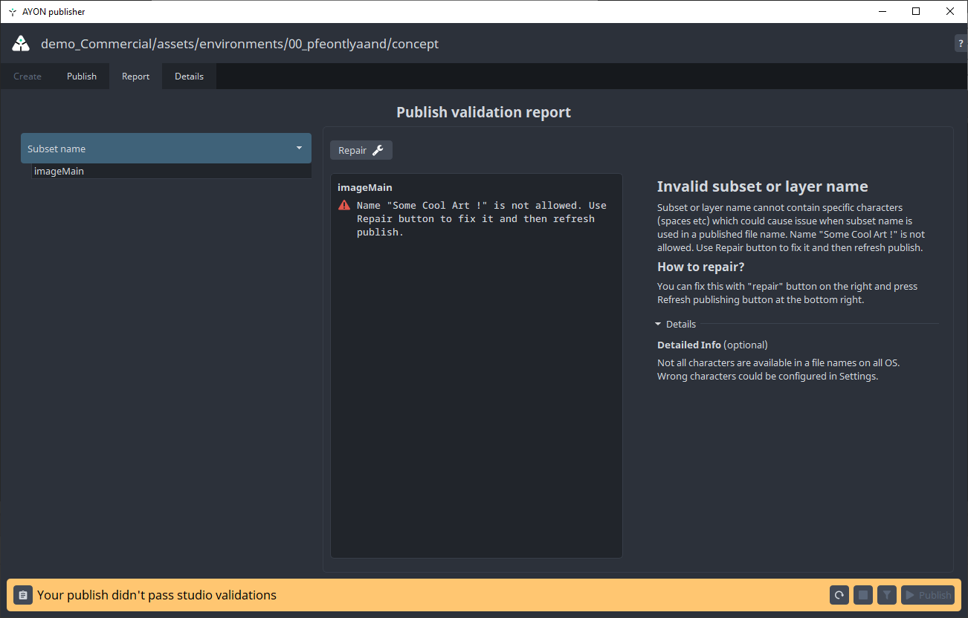Click the 'Publish validation report' title
Screen dimensions: 968x618
point(484,112)
